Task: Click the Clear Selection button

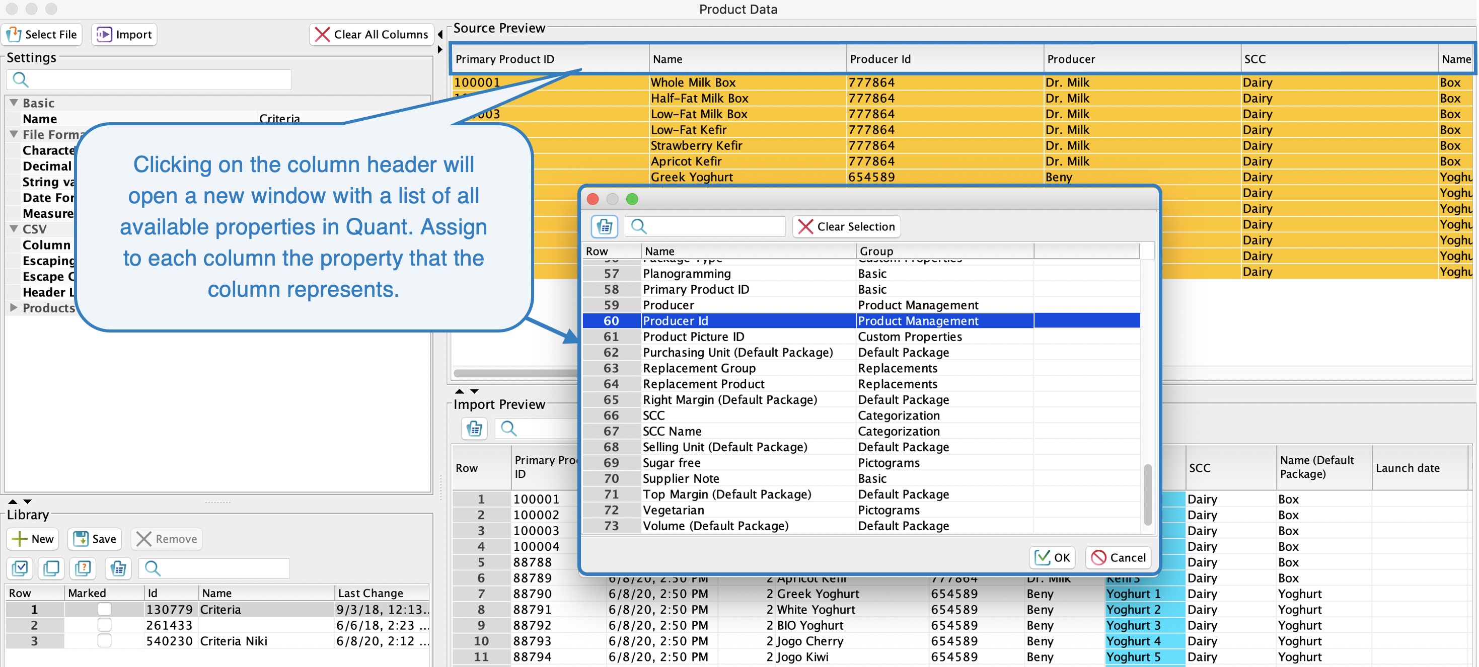Action: click(x=846, y=226)
